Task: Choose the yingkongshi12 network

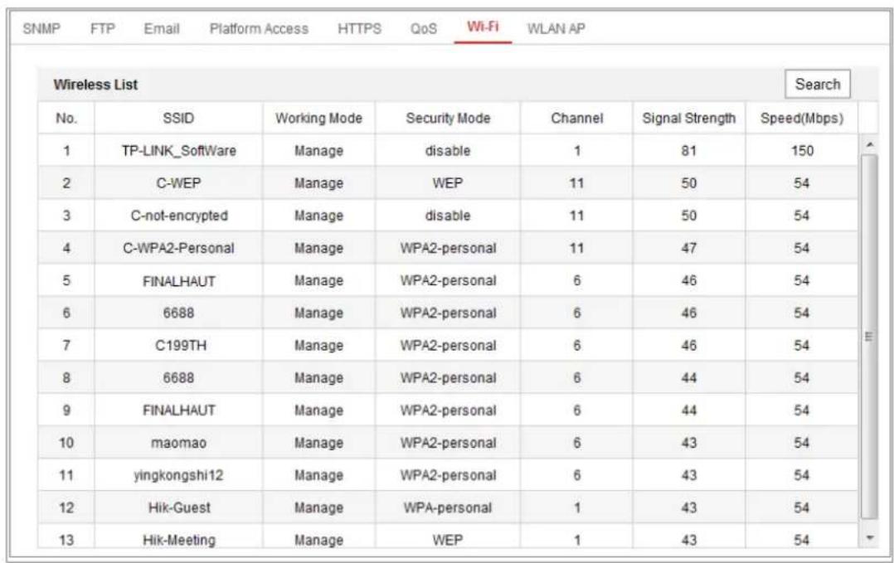Action: [x=448, y=475]
